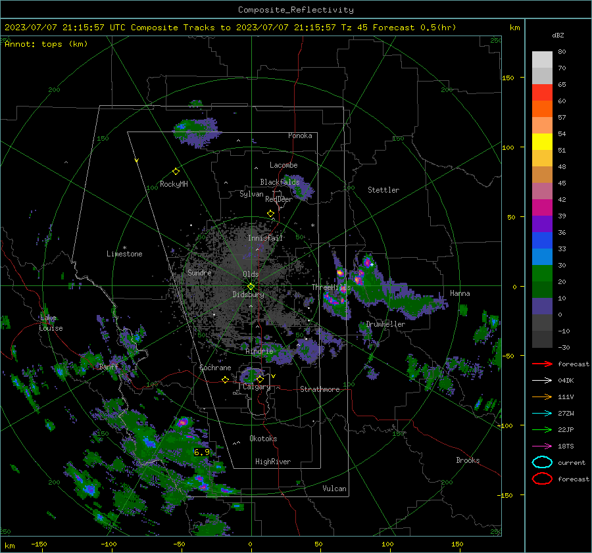Click the Innisfail city label
Screen dimensions: 592x553
click(x=266, y=238)
